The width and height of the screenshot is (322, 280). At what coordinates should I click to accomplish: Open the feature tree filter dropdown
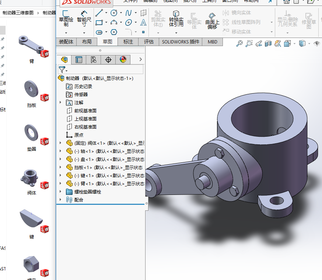63,70
